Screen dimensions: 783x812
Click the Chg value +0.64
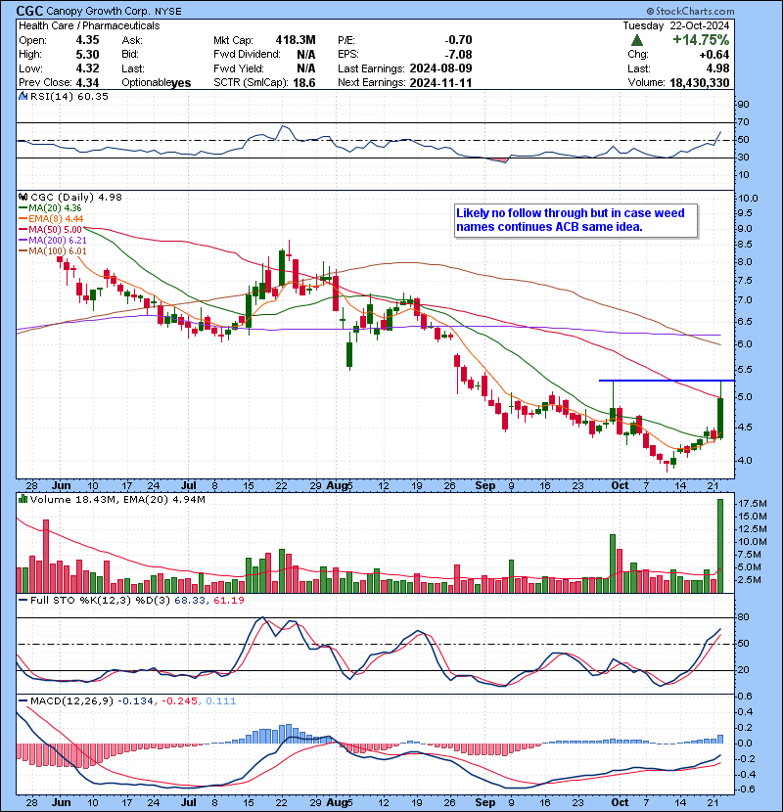[714, 55]
